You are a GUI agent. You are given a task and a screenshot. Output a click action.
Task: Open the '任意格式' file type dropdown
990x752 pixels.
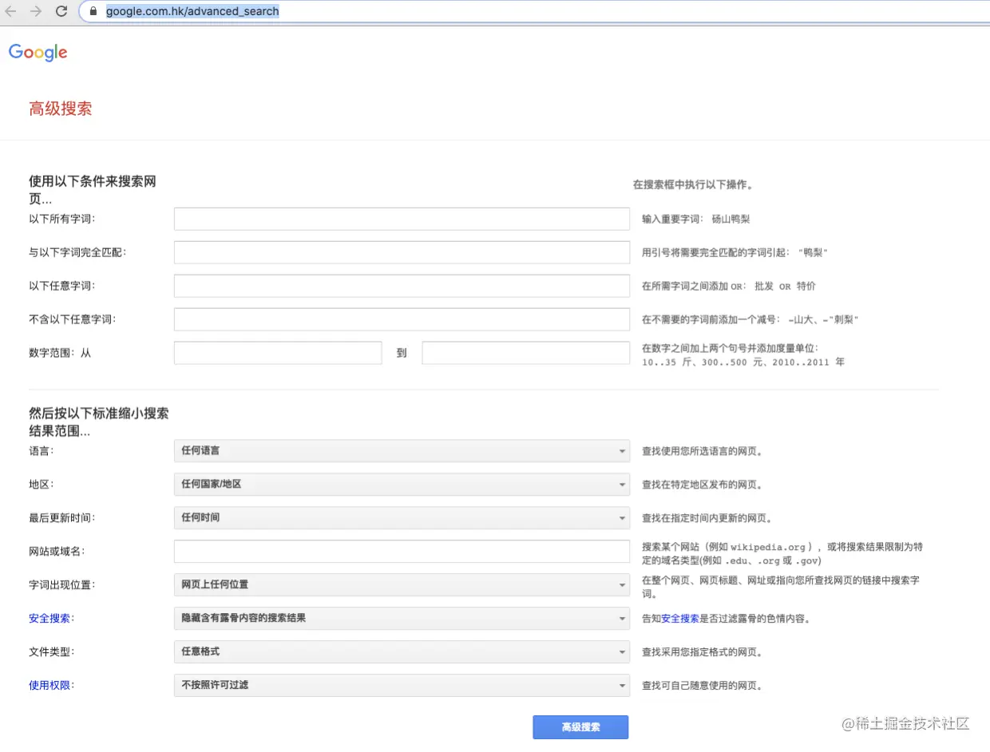tap(402, 651)
